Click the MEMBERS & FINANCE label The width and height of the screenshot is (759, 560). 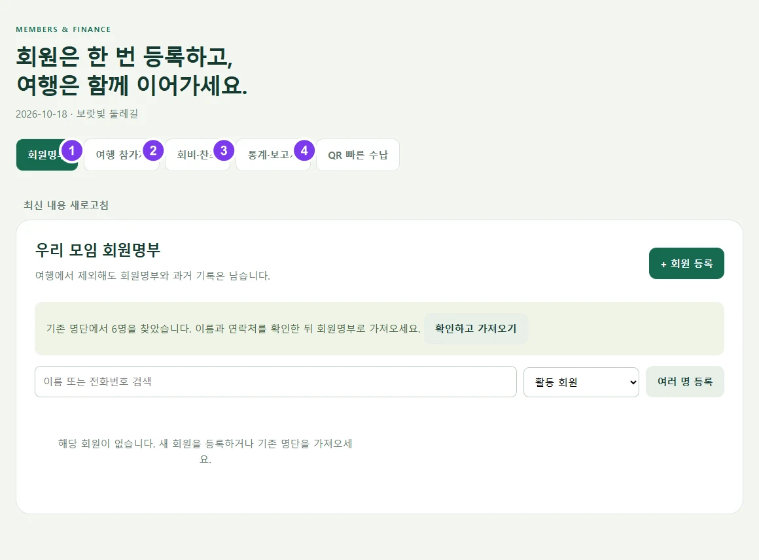63,29
